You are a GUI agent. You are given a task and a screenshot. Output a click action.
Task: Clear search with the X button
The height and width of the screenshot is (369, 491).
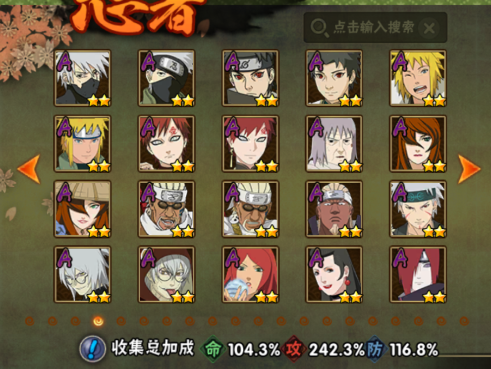[429, 28]
